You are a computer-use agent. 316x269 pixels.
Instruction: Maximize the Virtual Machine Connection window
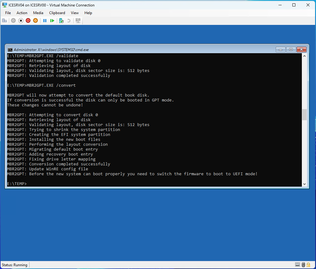tap(294, 5)
